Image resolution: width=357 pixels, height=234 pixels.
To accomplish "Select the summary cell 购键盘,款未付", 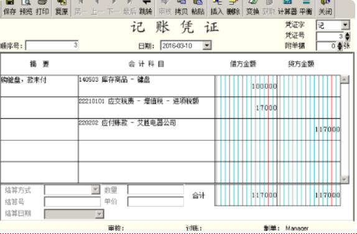I will click(x=39, y=86).
